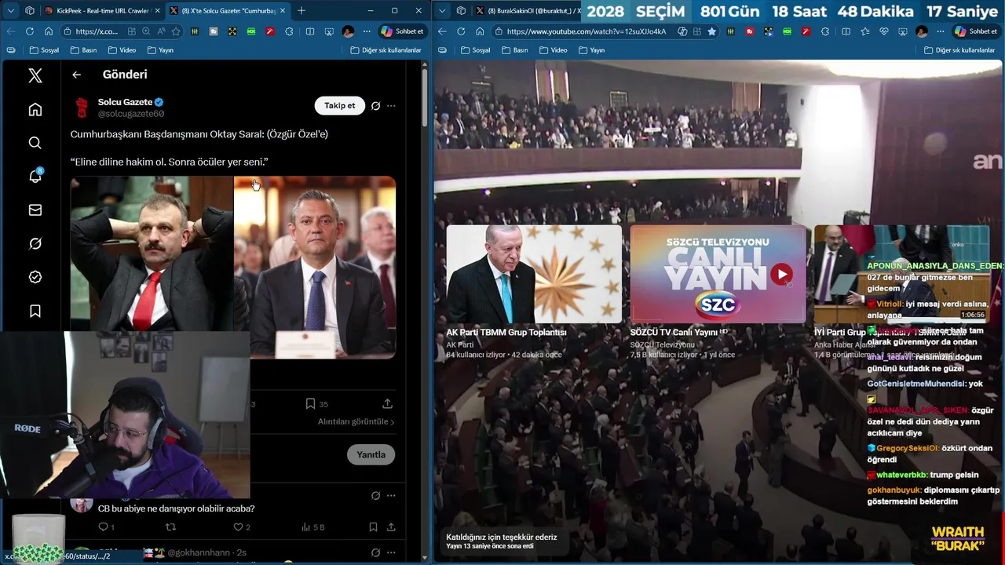This screenshot has width=1005, height=565.
Task: Open AK Parti Erdoğan video thumbnail
Action: (534, 274)
